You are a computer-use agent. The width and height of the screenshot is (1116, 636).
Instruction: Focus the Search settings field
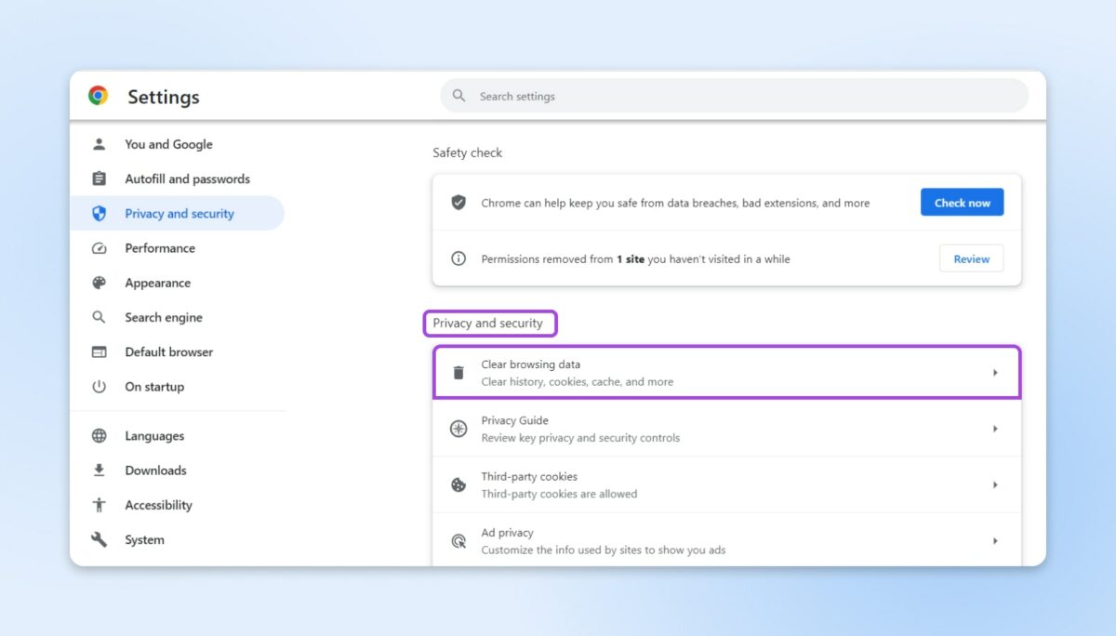tap(735, 96)
